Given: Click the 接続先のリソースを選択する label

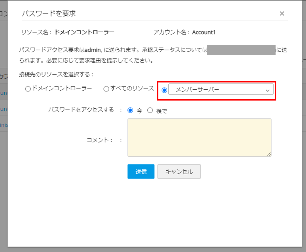Looking at the screenshot, I should pos(56,74).
